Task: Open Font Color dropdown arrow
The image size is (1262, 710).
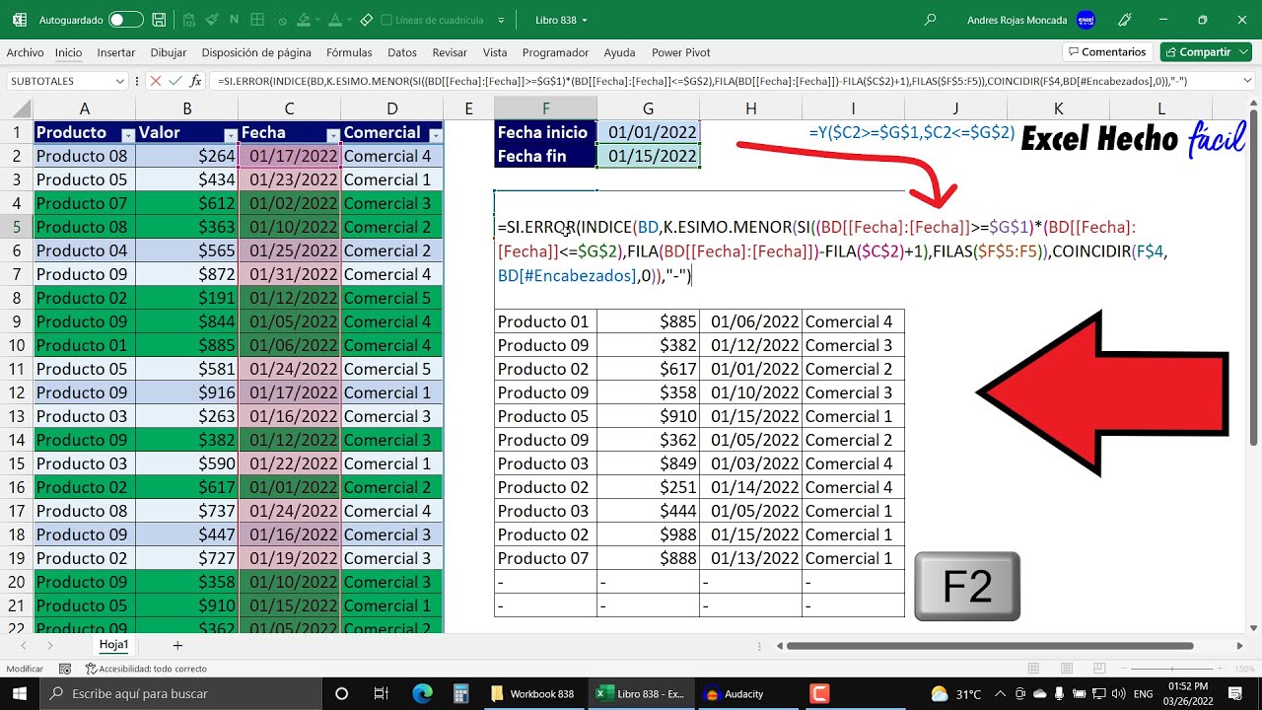Action: 349,20
